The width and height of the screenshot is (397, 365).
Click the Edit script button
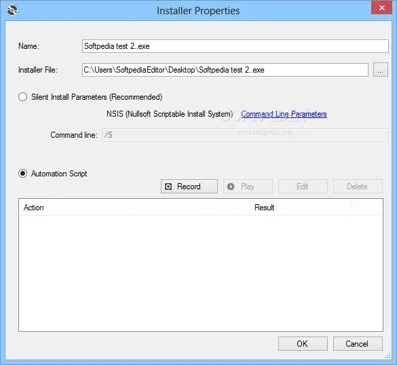(303, 187)
